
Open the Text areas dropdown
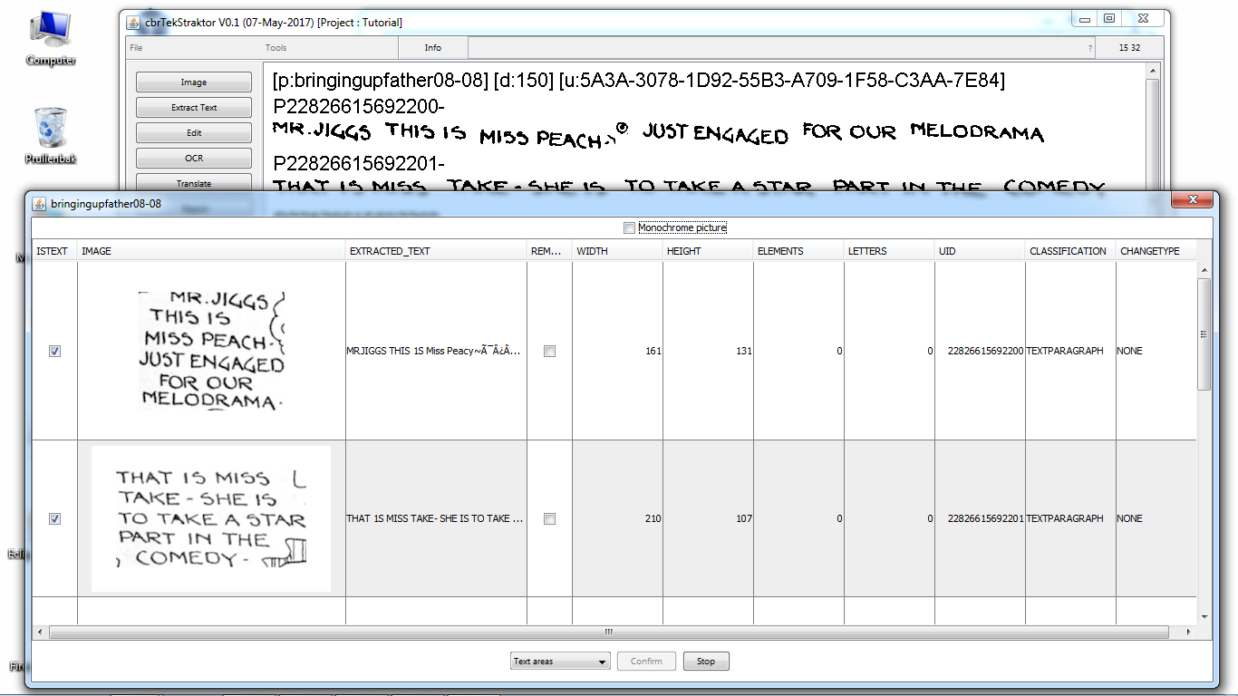(x=560, y=662)
